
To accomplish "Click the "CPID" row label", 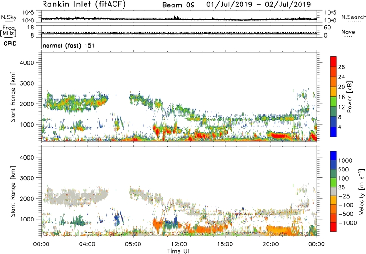I will coord(10,44).
